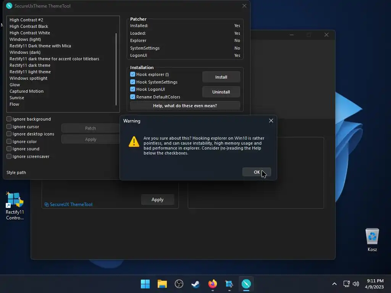Select Glow theme
This screenshot has width=391, height=293.
[x=15, y=84]
